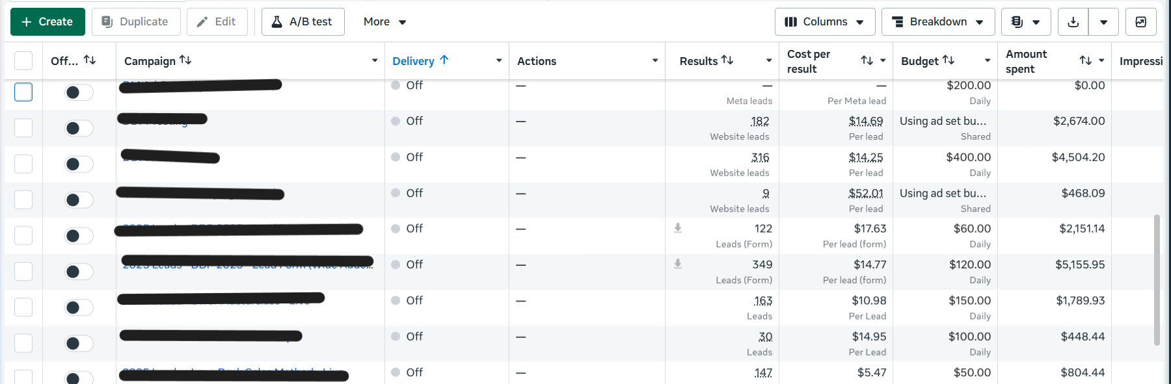Open the share chart icon button
1171x384 pixels.
pos(1141,22)
